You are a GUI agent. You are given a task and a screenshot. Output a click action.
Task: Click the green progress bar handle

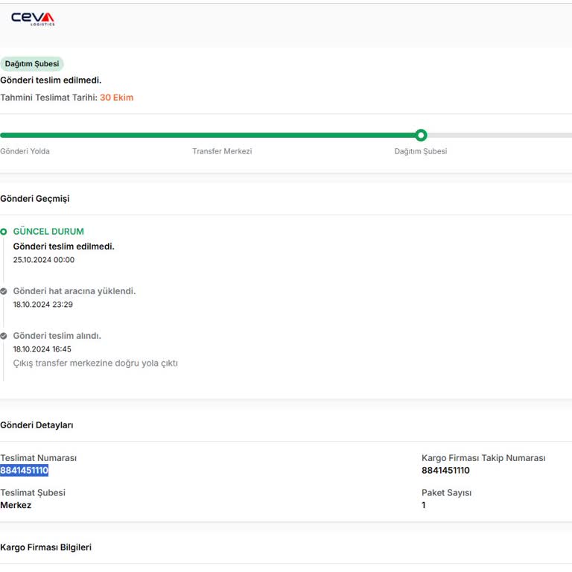421,136
